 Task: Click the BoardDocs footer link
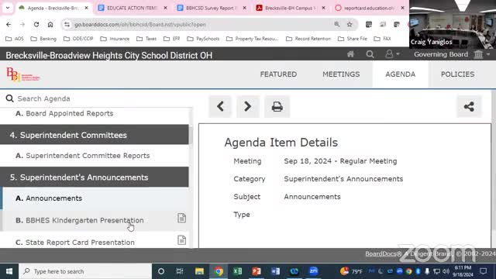pyautogui.click(x=384, y=253)
